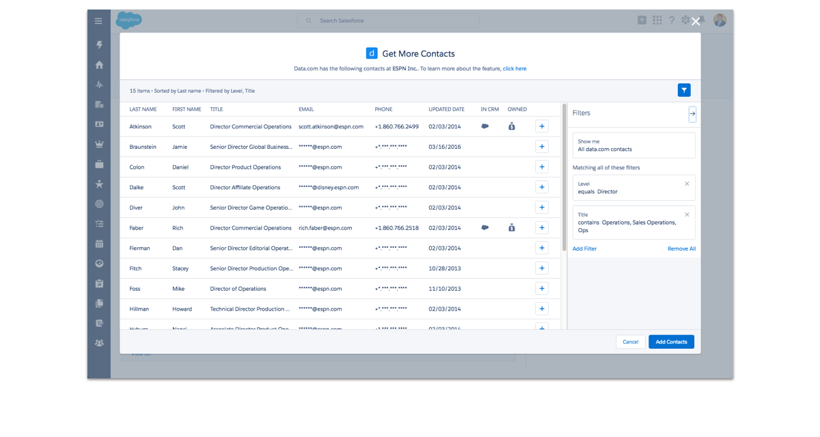This screenshot has height=437, width=820.
Task: Remove the Level equals Director filter
Action: coord(687,184)
